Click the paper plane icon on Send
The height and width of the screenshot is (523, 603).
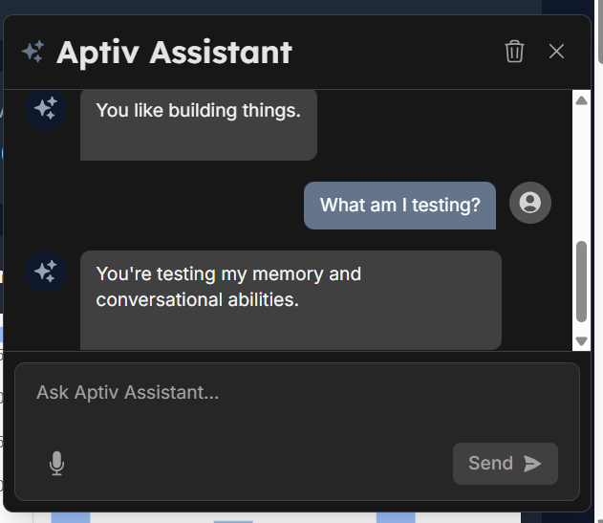[533, 464]
